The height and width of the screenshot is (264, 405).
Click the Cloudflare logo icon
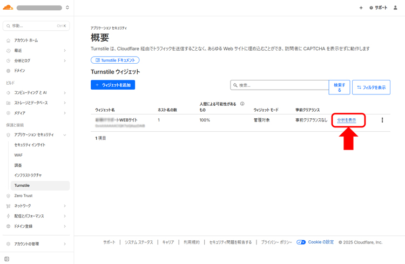[8, 7]
